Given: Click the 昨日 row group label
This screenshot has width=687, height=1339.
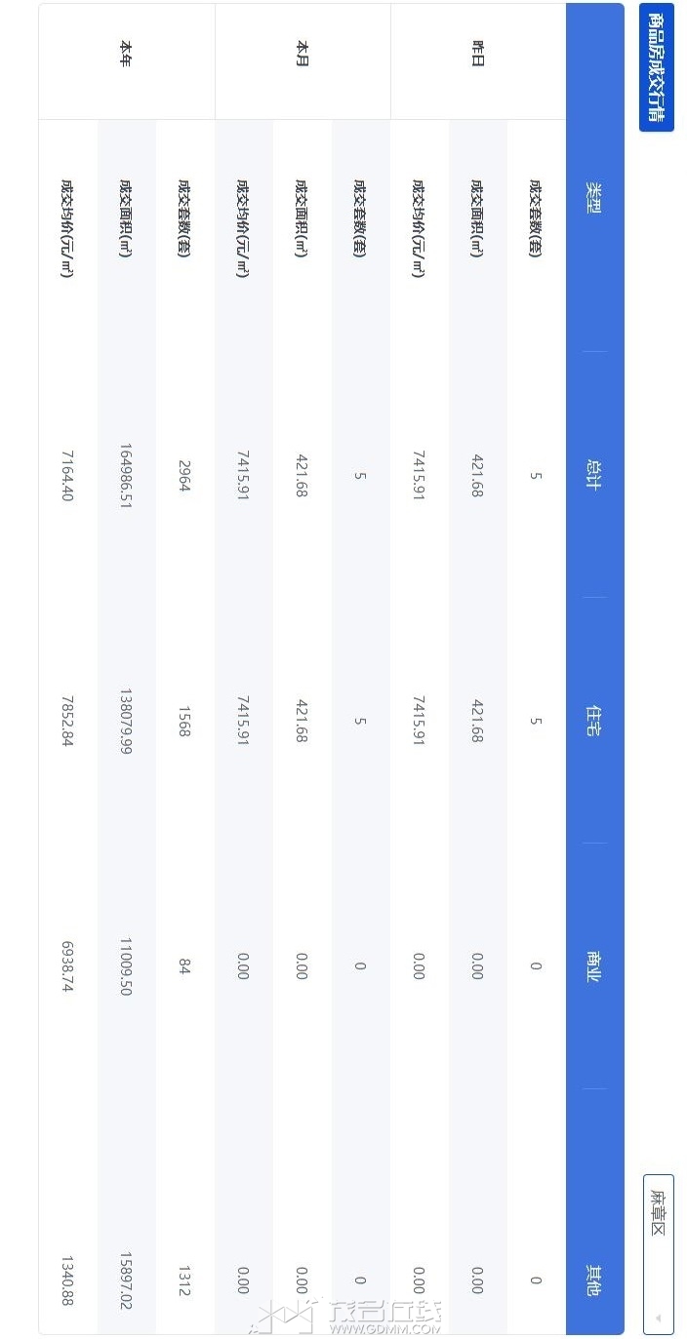Looking at the screenshot, I should point(477,58).
